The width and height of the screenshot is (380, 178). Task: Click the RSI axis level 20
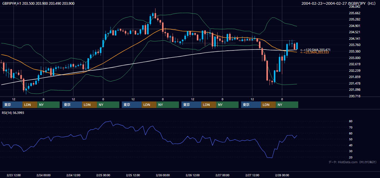pyautogui.click(x=351, y=157)
